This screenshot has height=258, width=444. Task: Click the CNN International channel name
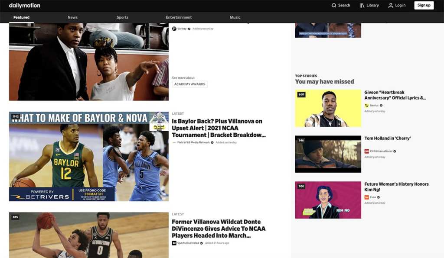[x=381, y=151]
